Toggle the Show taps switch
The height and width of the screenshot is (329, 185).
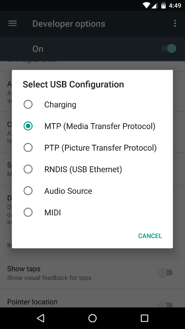click(165, 273)
